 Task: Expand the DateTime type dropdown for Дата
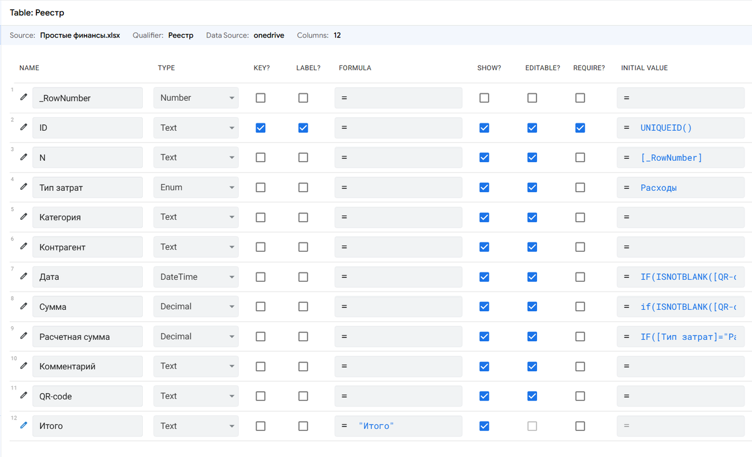coord(196,277)
